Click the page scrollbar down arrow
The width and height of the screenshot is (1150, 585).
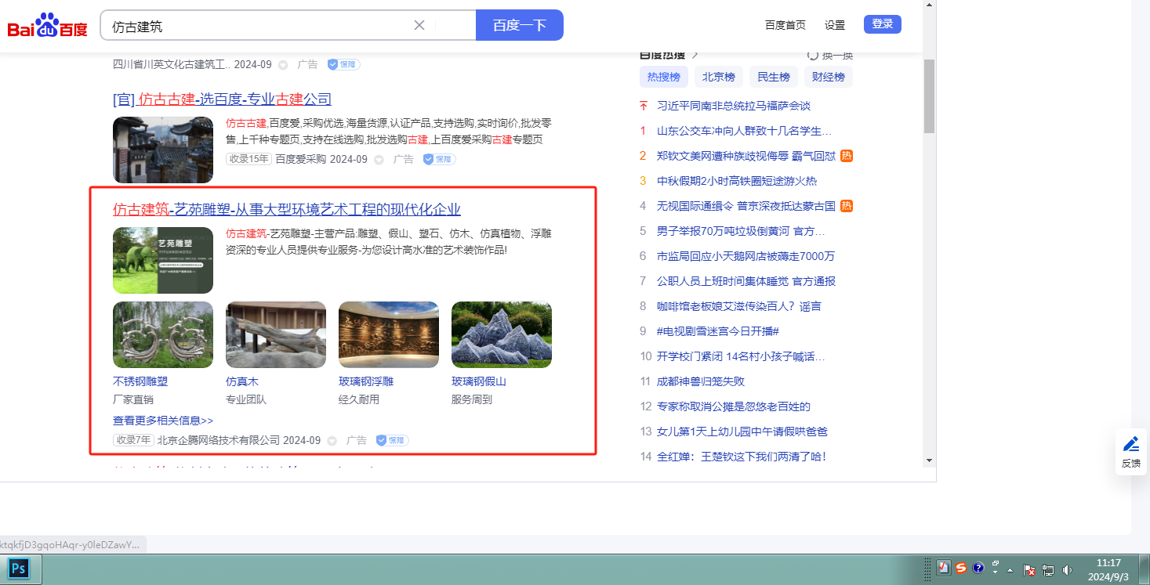[929, 460]
